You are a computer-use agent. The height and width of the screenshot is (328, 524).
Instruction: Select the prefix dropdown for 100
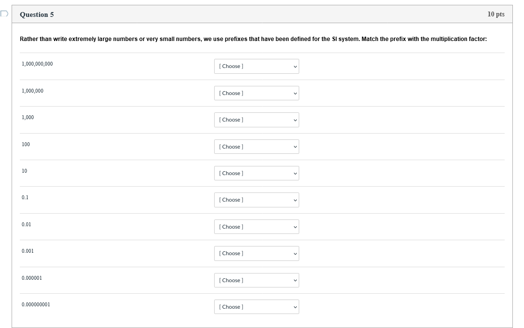click(x=256, y=147)
